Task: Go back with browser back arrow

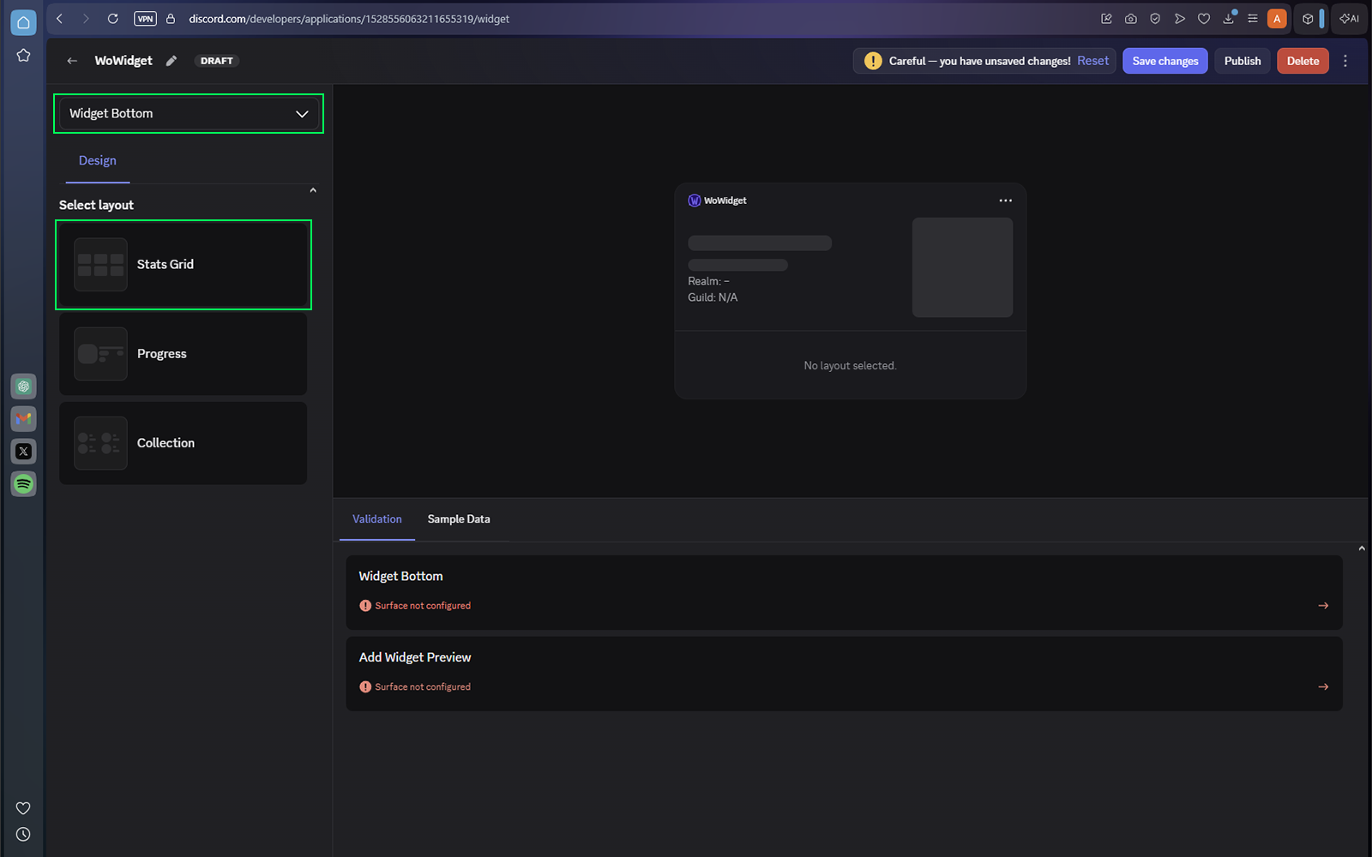Action: click(x=60, y=19)
